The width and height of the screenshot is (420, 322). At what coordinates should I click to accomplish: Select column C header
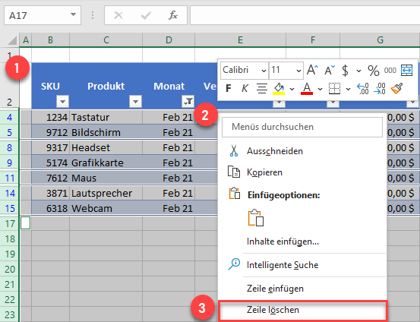[x=106, y=40]
